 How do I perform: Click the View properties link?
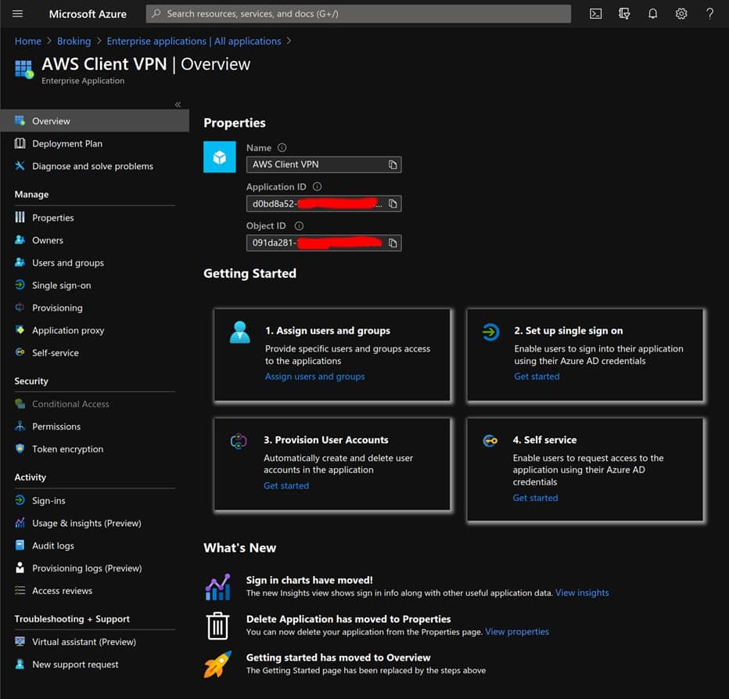[x=517, y=632]
